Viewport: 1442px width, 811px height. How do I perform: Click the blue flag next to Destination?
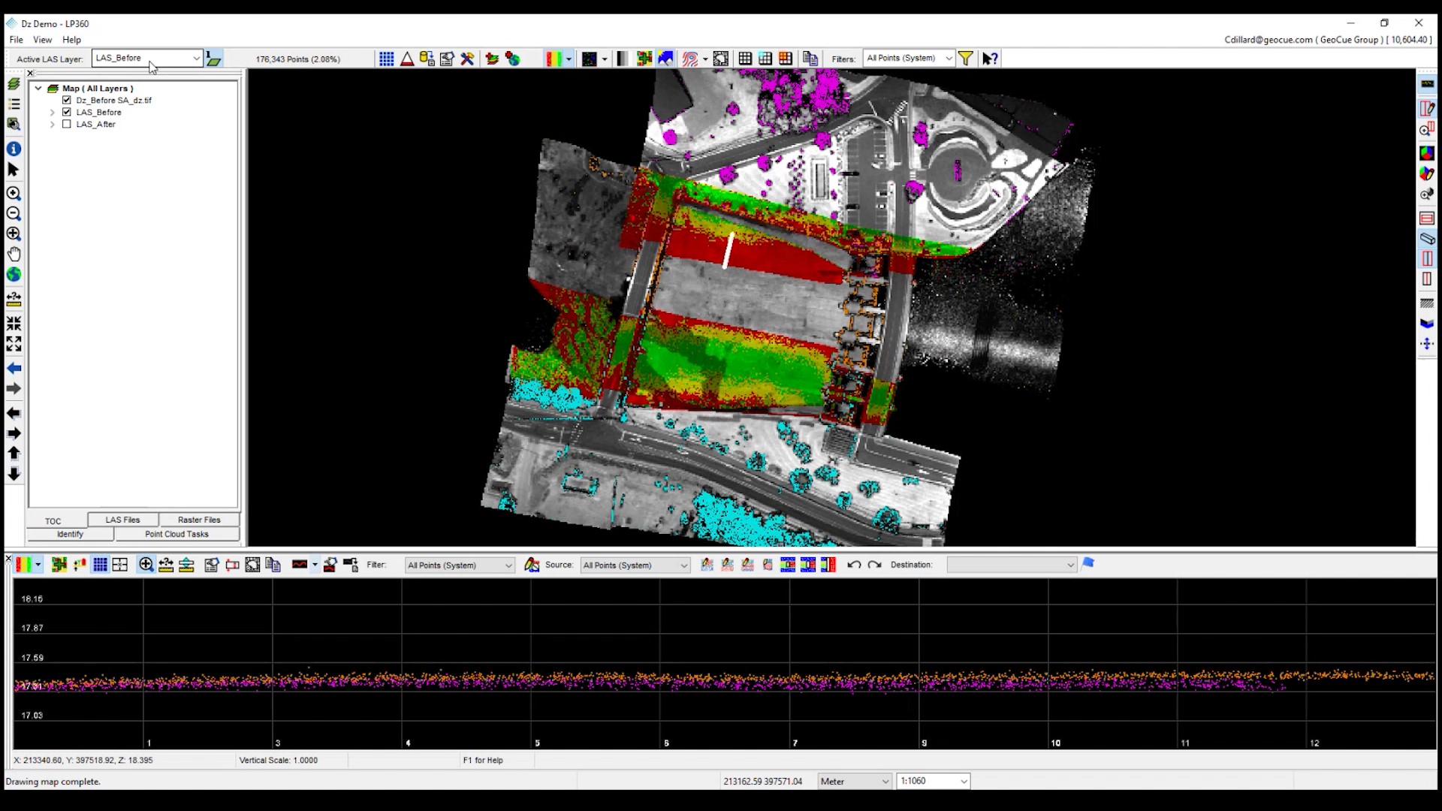pos(1088,563)
